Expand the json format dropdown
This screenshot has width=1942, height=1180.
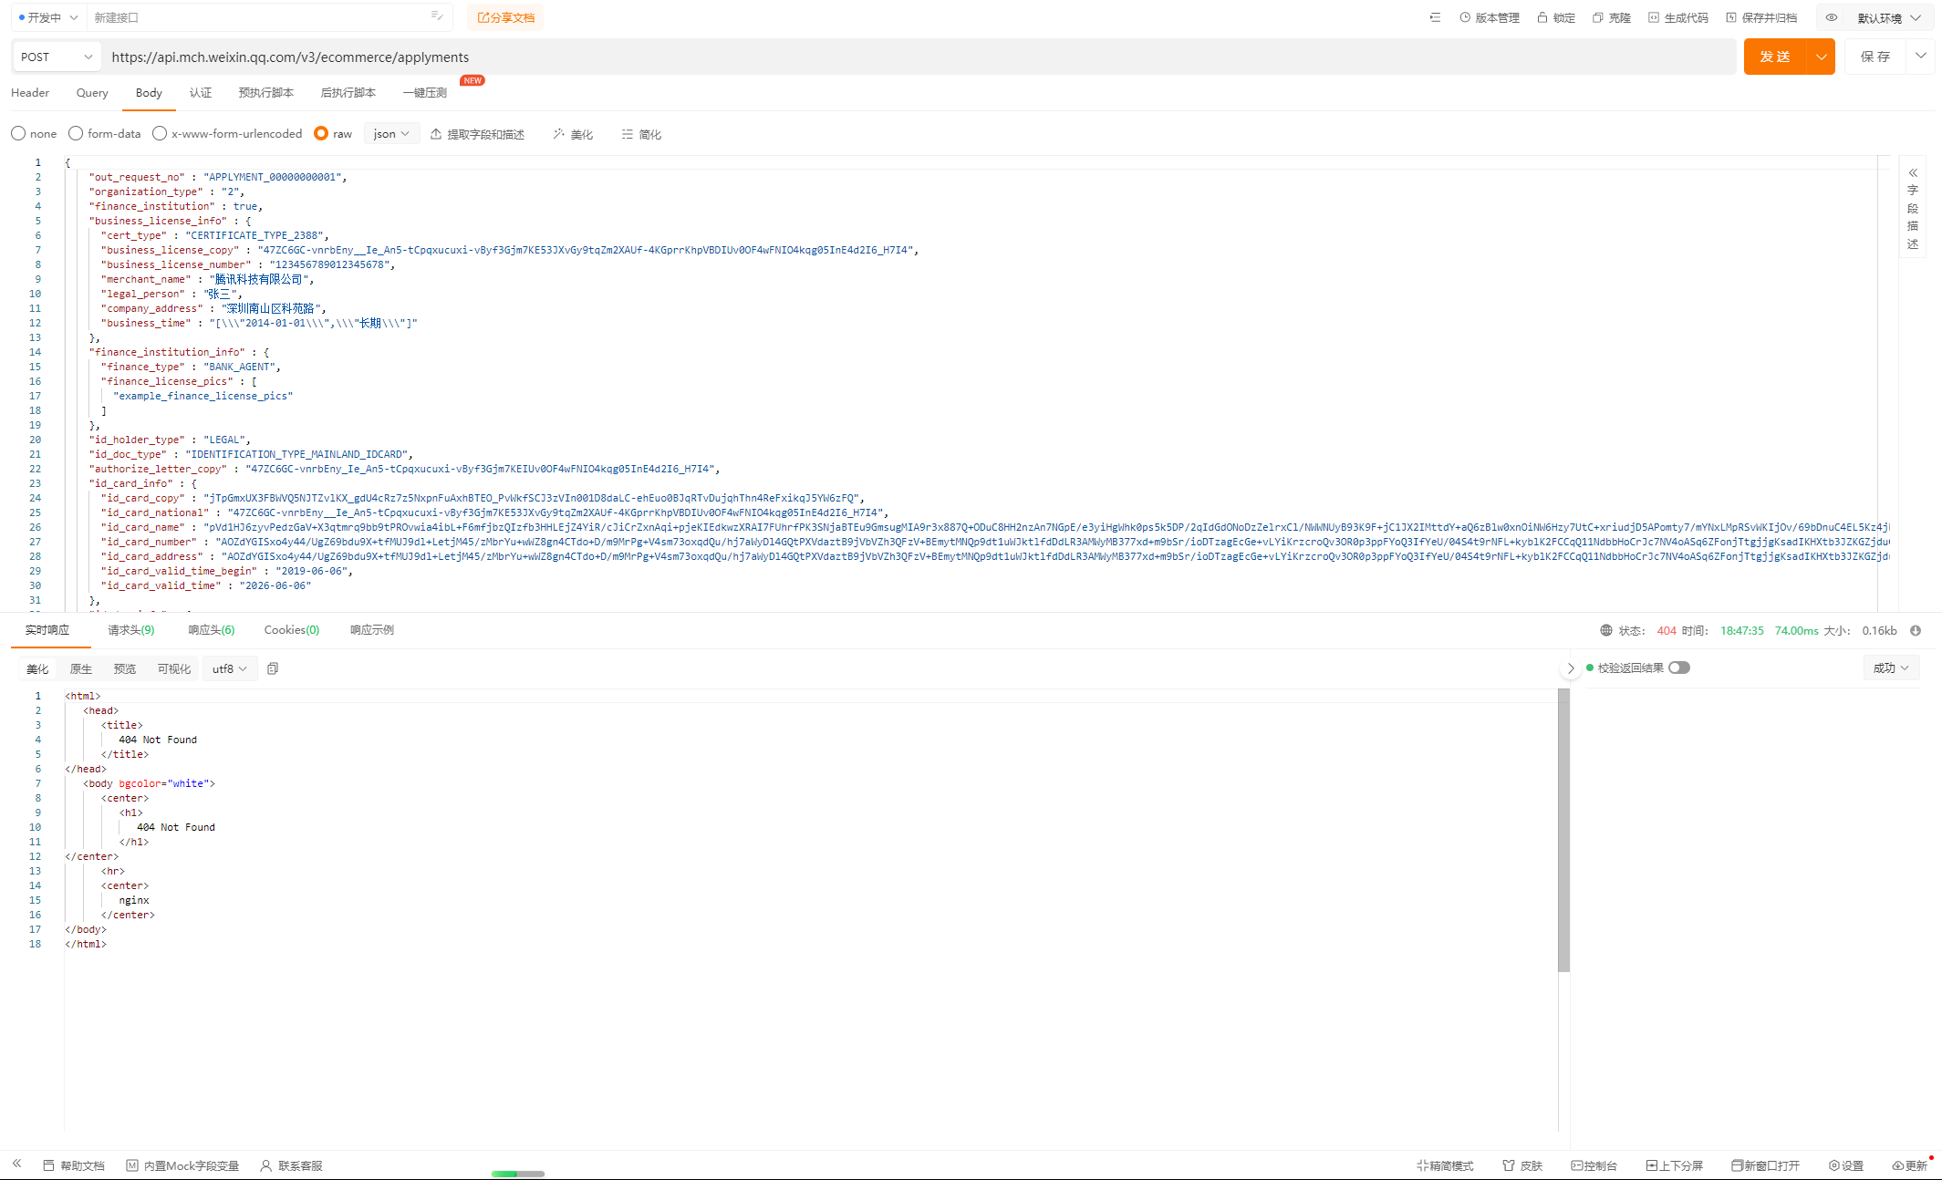point(391,133)
